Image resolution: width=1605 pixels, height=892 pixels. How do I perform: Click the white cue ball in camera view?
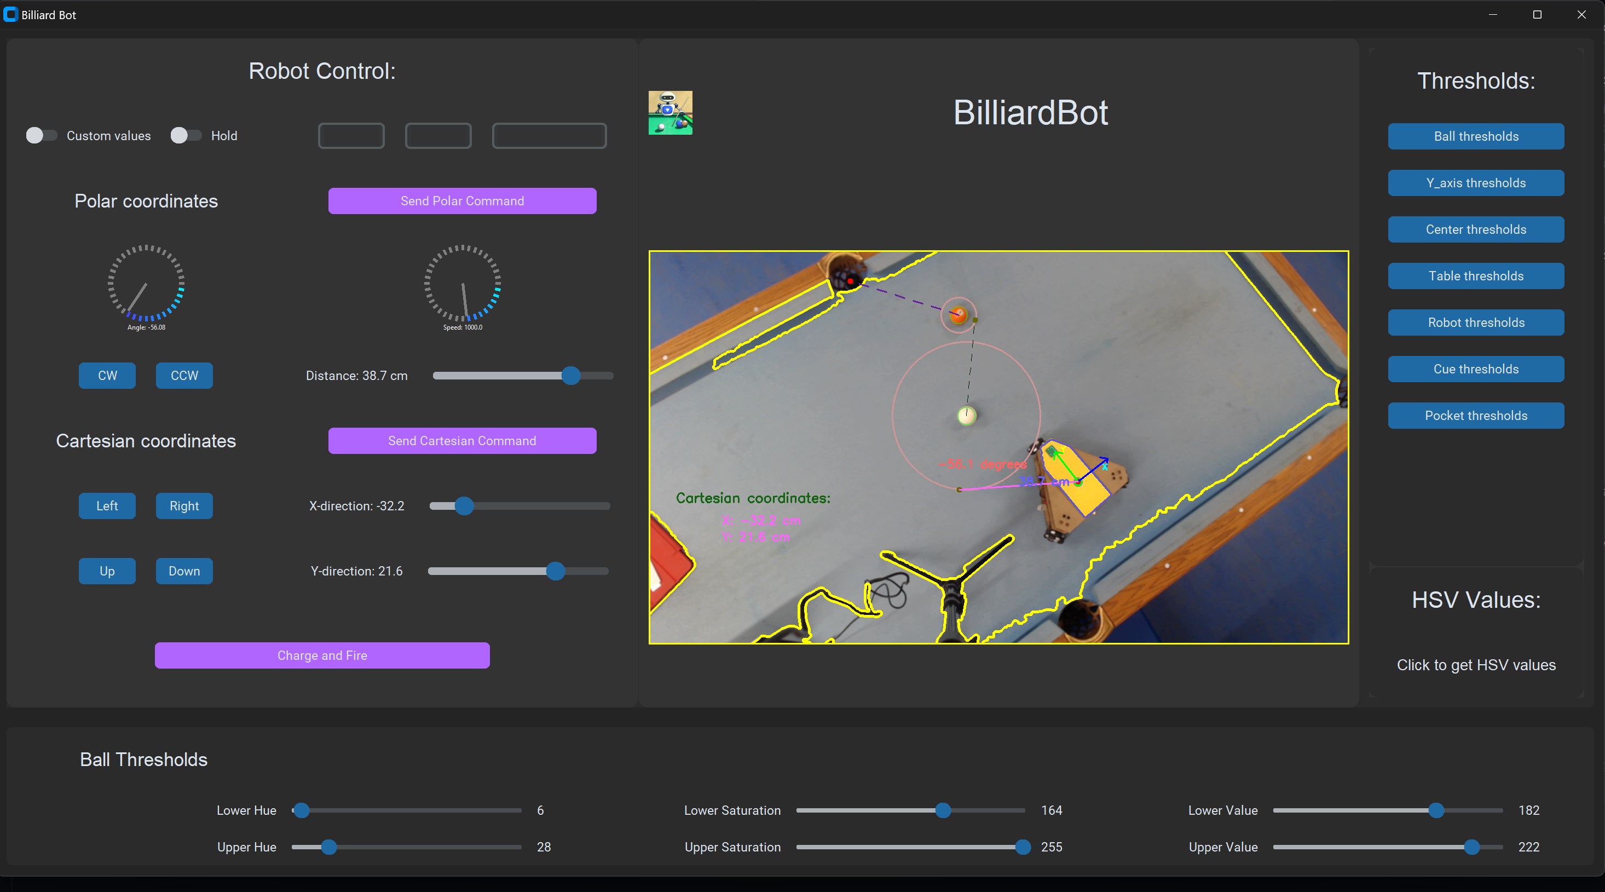pos(966,415)
